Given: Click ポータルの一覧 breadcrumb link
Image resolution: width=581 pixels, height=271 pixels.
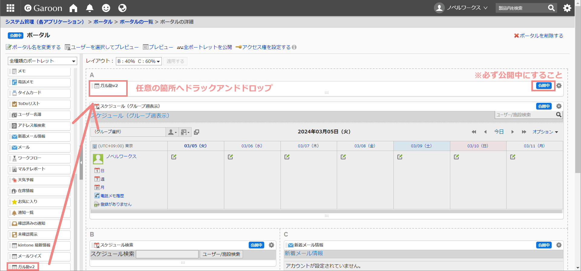Looking at the screenshot, I should click(x=136, y=22).
